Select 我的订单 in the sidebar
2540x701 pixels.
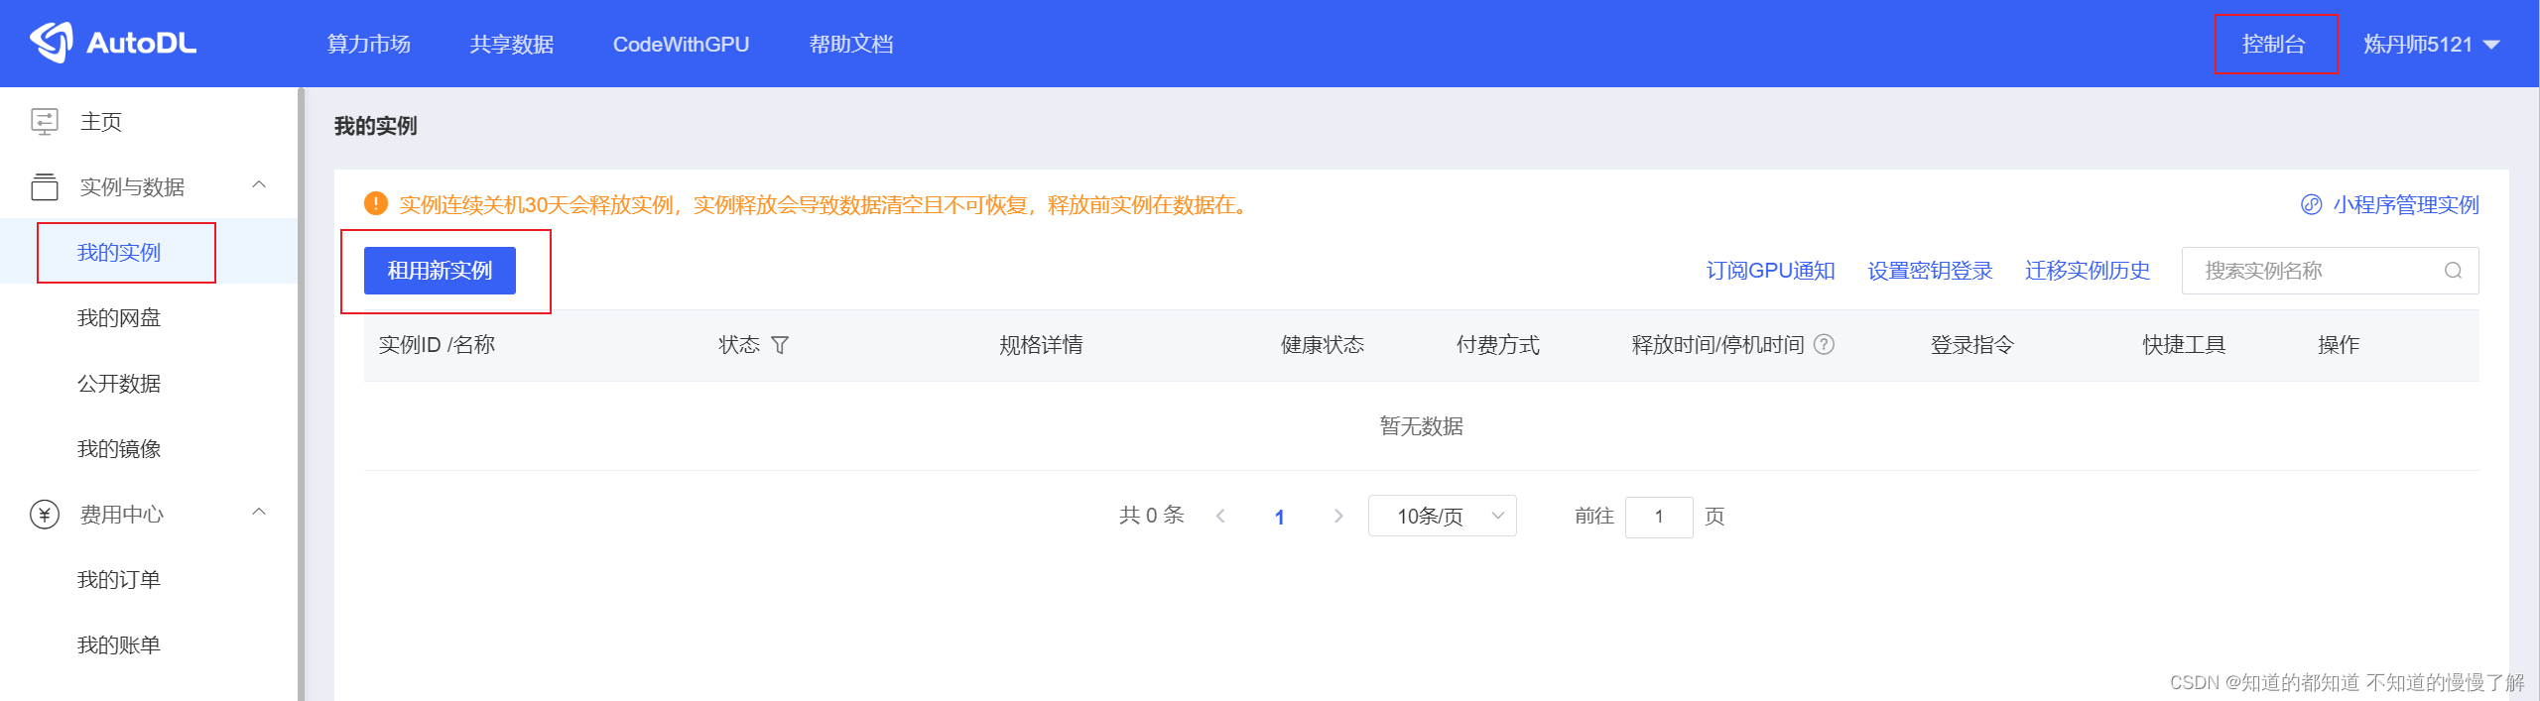119,580
